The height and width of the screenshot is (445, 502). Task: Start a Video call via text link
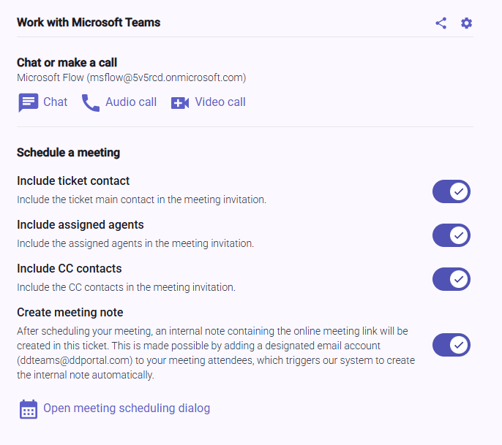tap(220, 102)
